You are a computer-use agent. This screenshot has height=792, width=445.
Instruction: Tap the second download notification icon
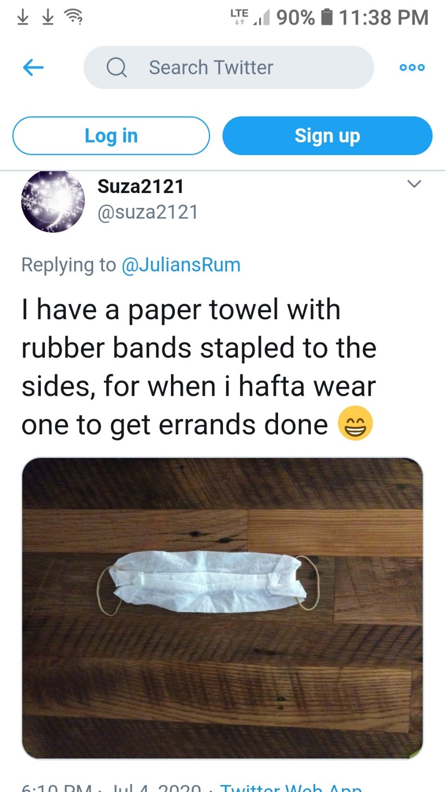pos(48,17)
